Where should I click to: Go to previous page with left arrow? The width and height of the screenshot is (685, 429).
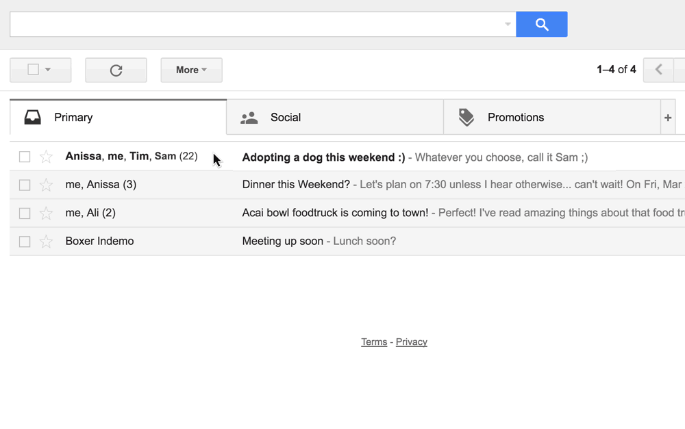click(658, 70)
